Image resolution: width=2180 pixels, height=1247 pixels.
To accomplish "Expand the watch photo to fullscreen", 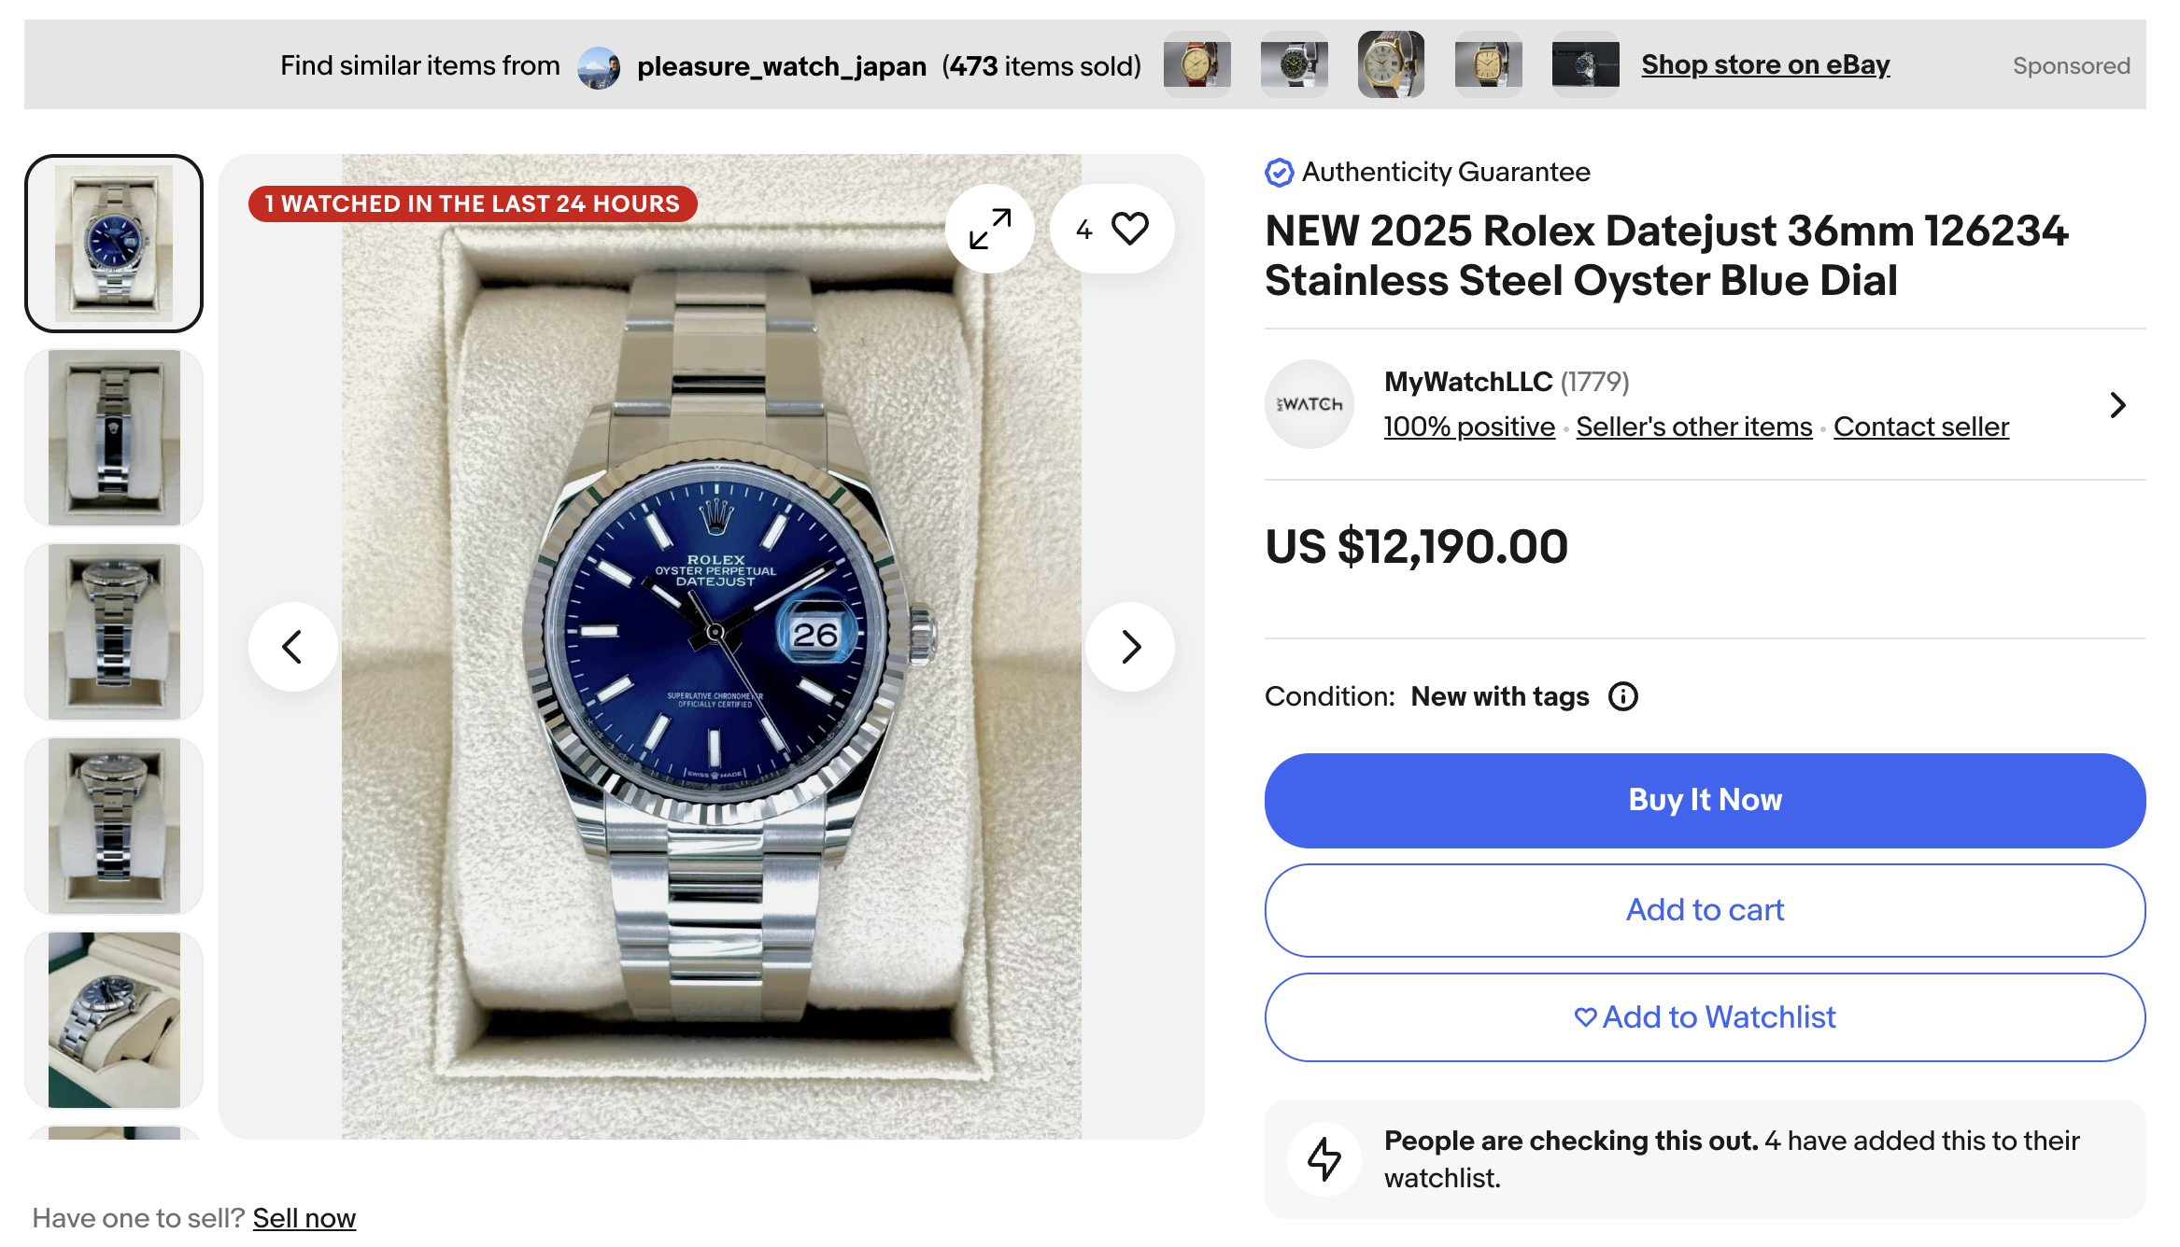I will 989,227.
